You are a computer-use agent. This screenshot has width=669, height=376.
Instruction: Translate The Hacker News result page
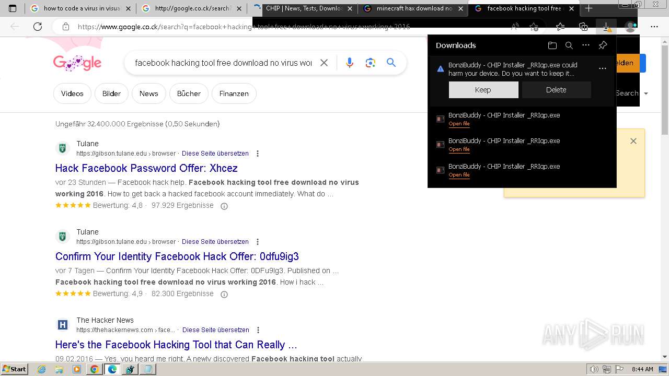(x=216, y=330)
